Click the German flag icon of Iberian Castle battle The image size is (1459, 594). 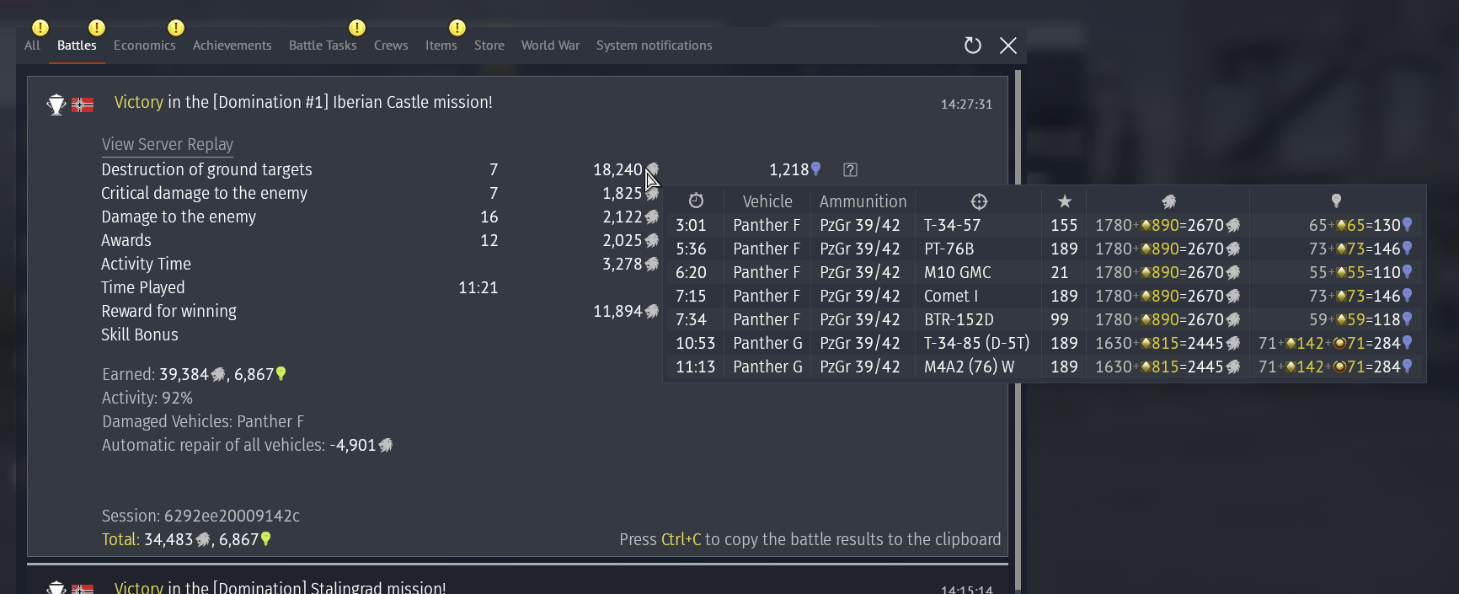tap(83, 105)
